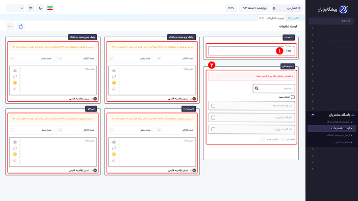
Task: Insert link icon in متن برگشت panel
Action: coord(114,149)
